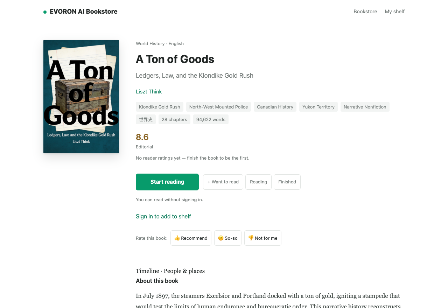Set shelf status to Reading
Viewport: 448px width, 308px height.
tap(258, 182)
